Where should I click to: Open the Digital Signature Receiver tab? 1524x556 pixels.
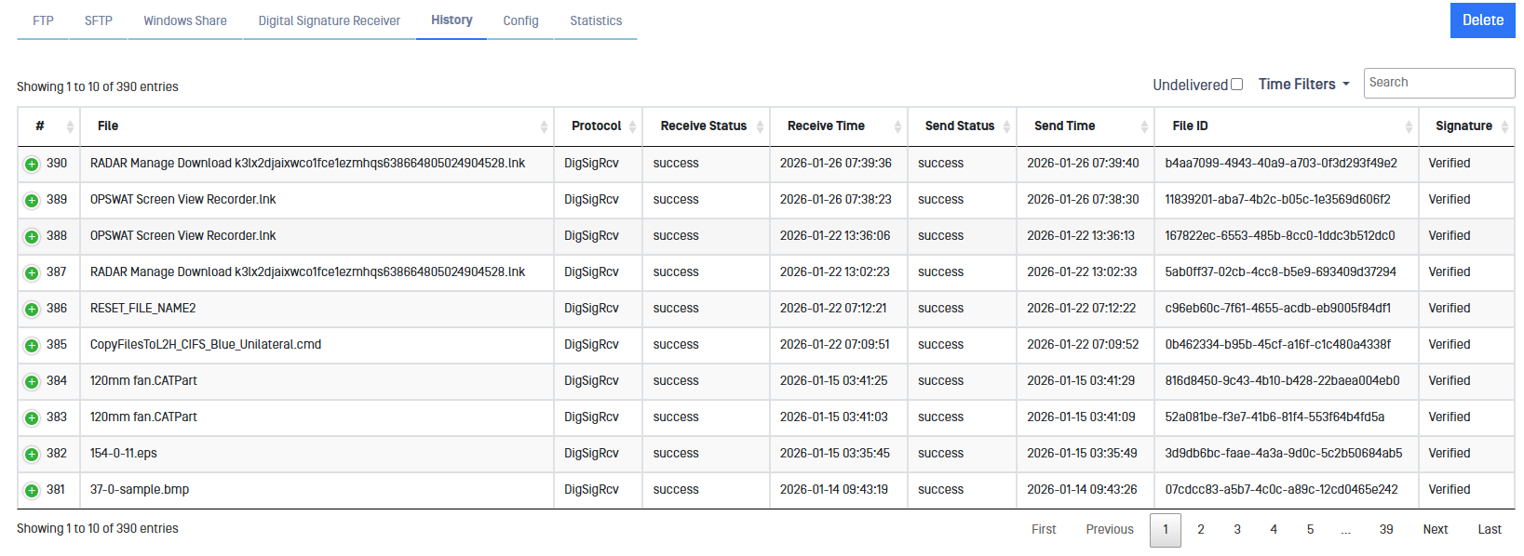coord(329,20)
